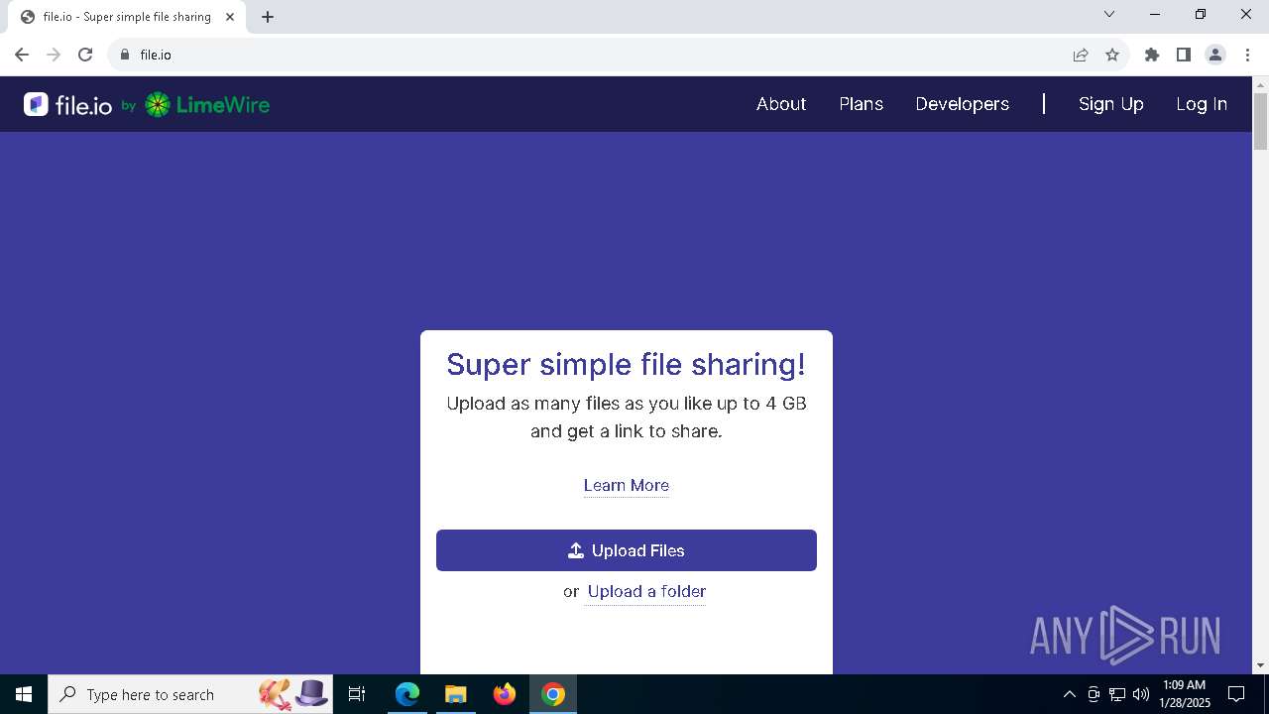The image size is (1269, 714).
Task: Open volume speaker tray icon
Action: coord(1141,694)
